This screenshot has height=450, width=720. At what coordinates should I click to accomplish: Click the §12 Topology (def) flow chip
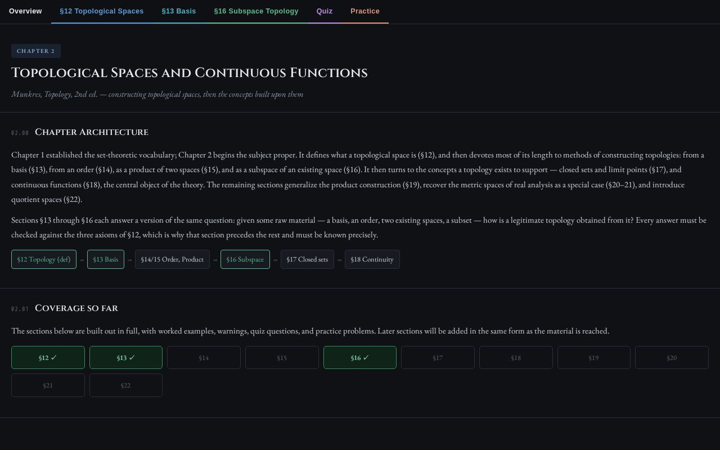44,259
